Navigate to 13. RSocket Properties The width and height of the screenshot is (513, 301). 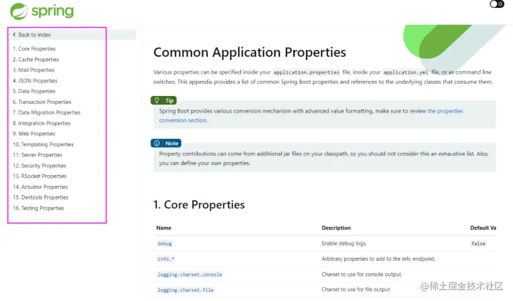(x=39, y=176)
